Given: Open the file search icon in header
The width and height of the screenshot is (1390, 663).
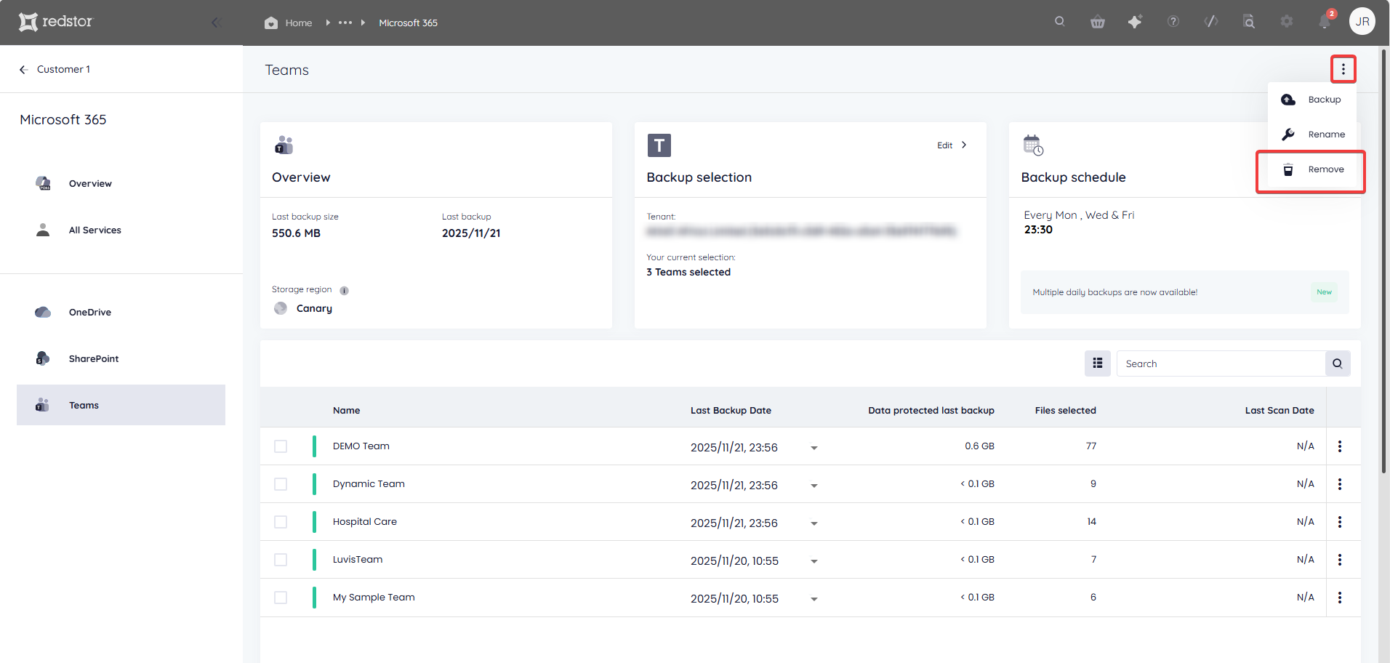Looking at the screenshot, I should pyautogui.click(x=1249, y=22).
